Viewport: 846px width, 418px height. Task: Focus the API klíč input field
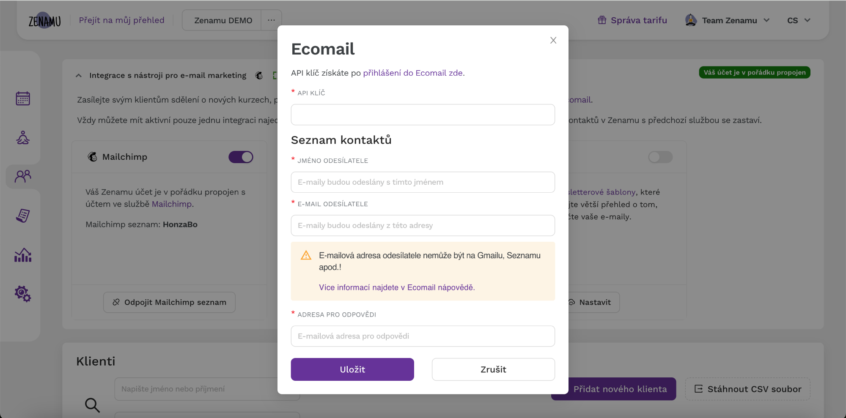tap(423, 115)
